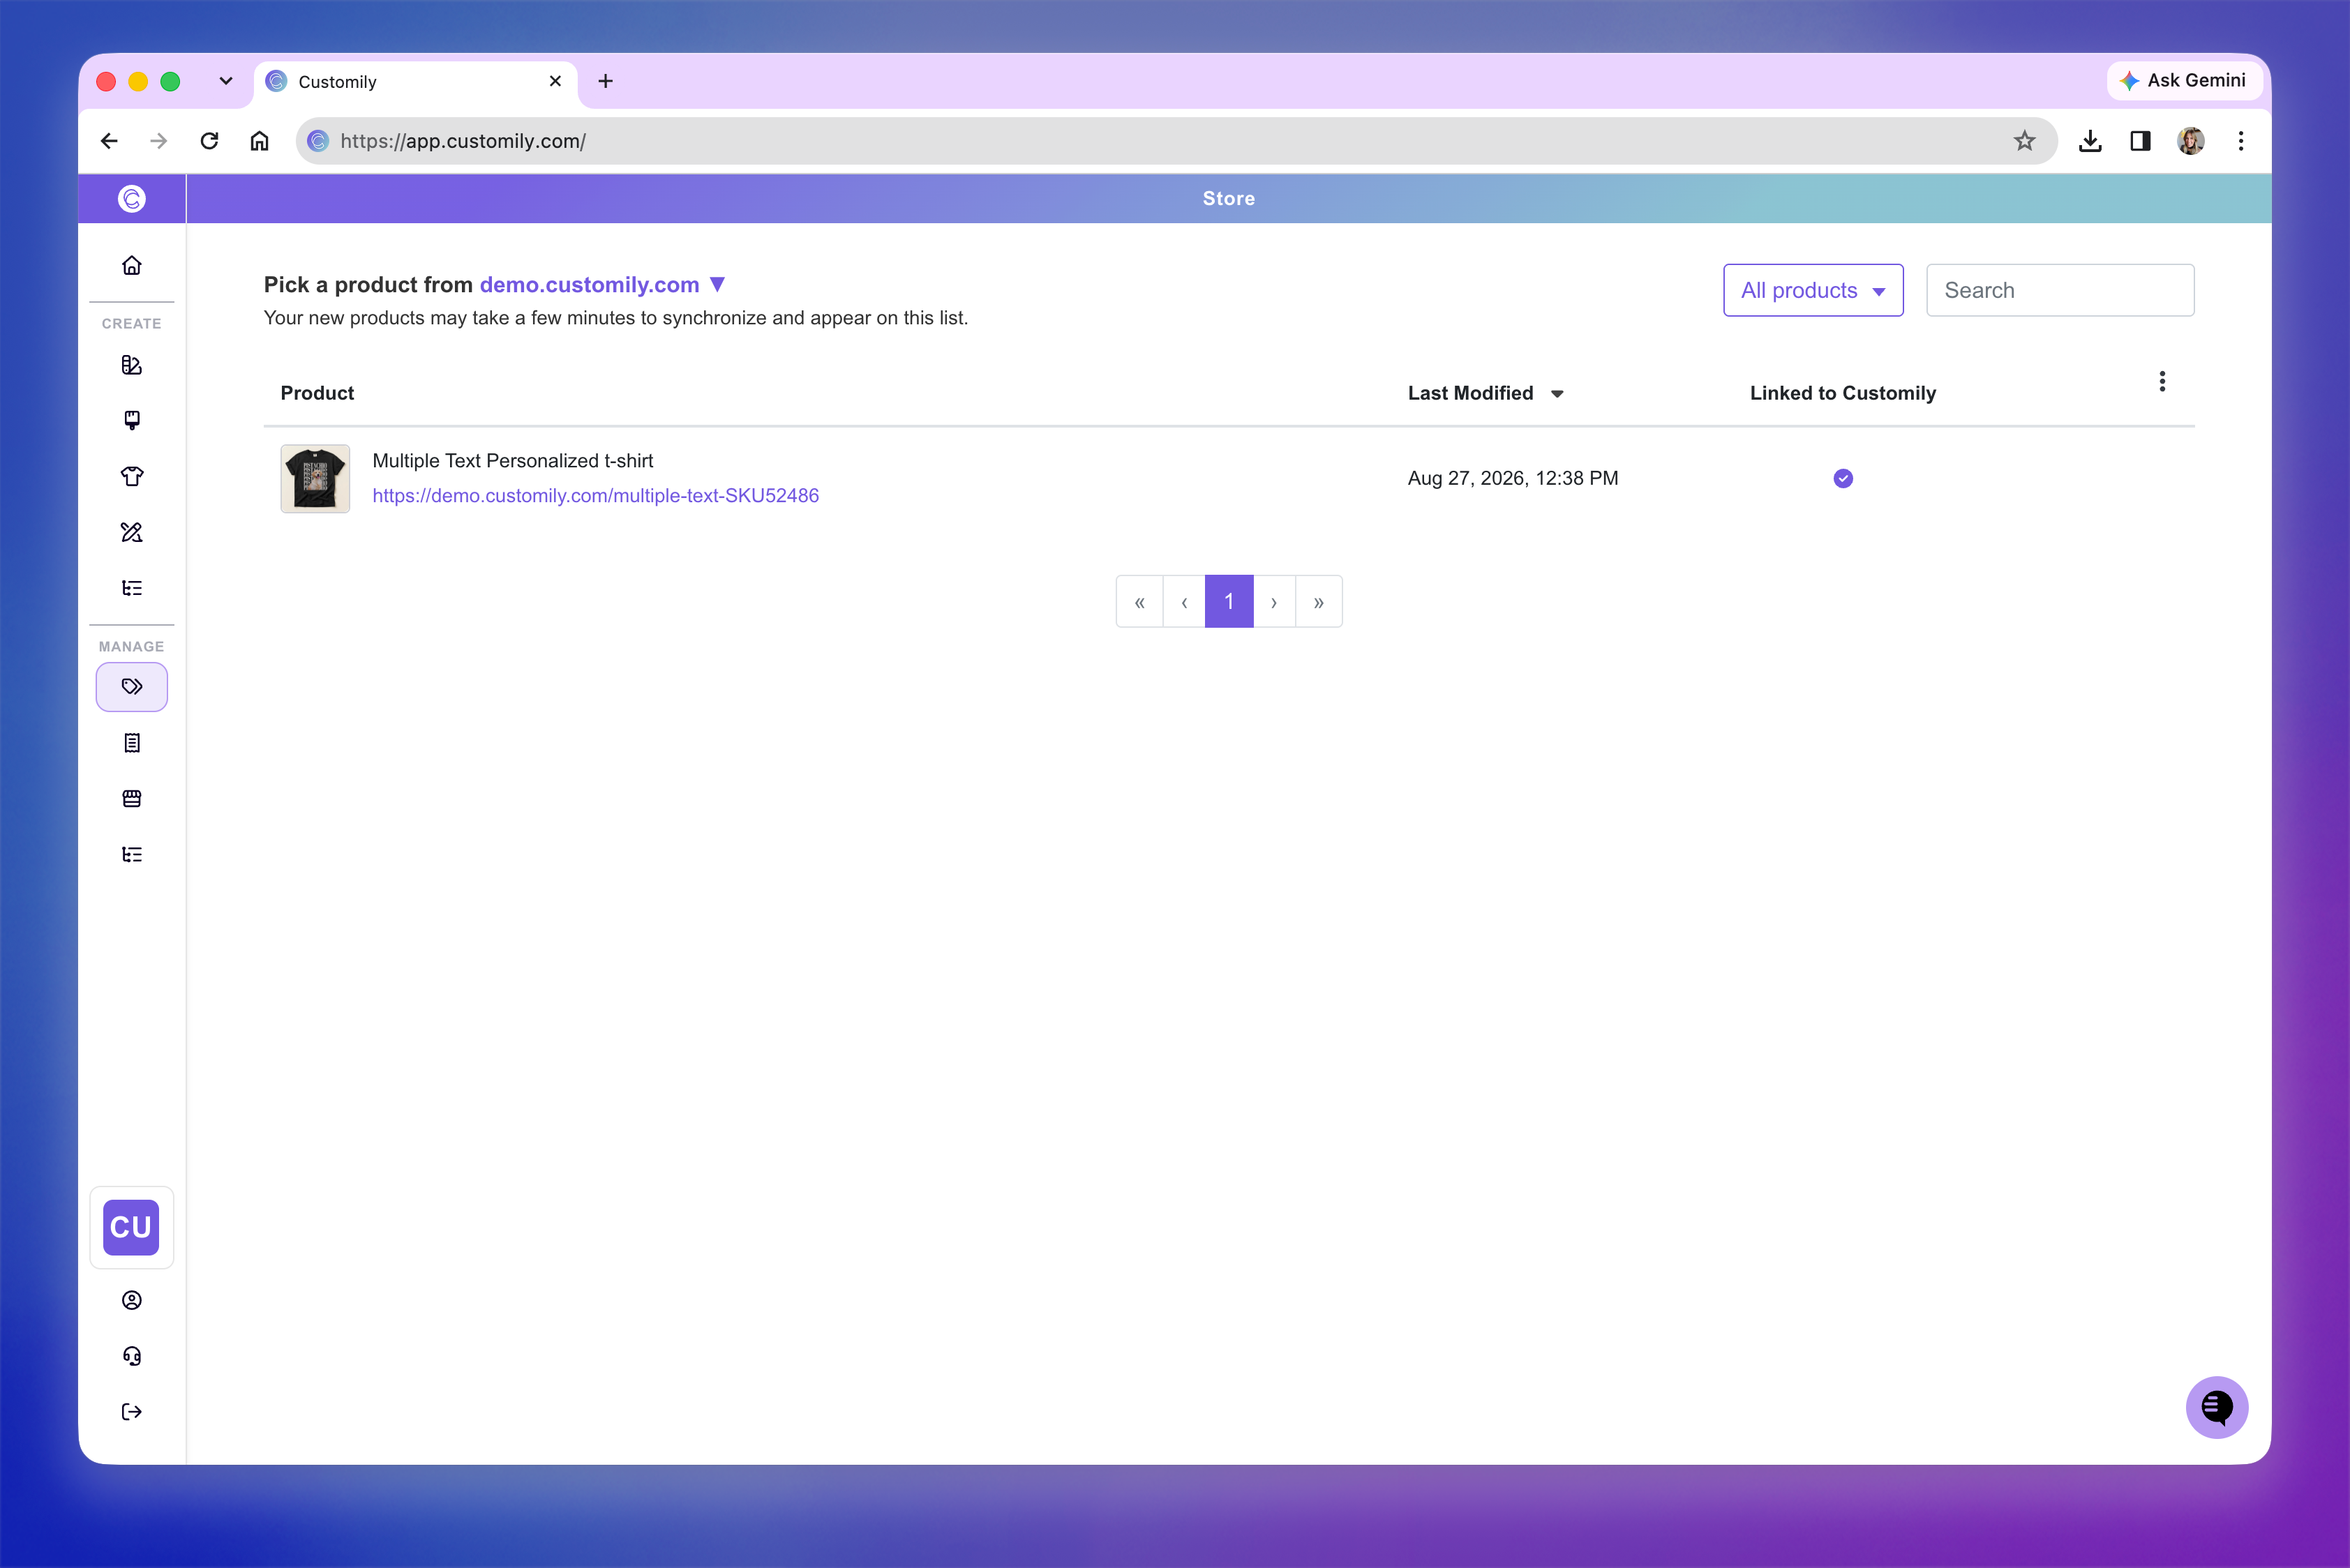Click Ask Gemini button
The image size is (2350, 1568).
click(2184, 80)
